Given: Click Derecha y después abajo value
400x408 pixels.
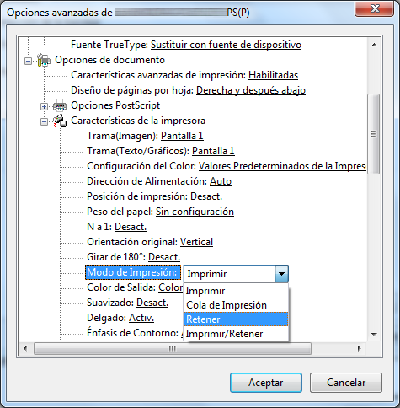Looking at the screenshot, I should pyautogui.click(x=251, y=90).
